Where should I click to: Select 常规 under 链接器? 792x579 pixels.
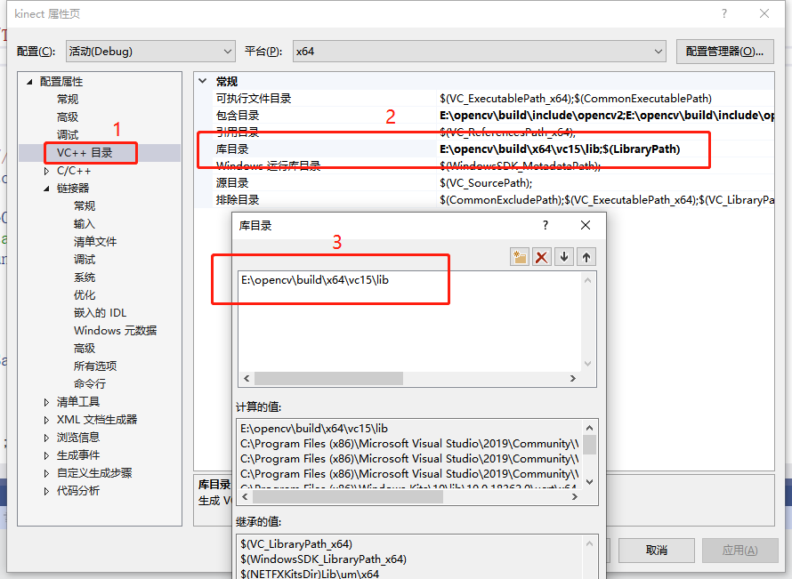tap(85, 206)
